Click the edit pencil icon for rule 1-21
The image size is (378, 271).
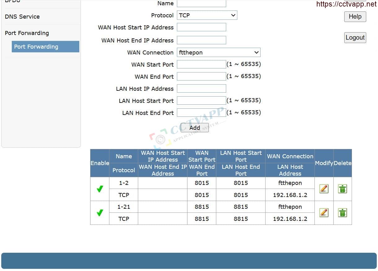click(x=323, y=212)
